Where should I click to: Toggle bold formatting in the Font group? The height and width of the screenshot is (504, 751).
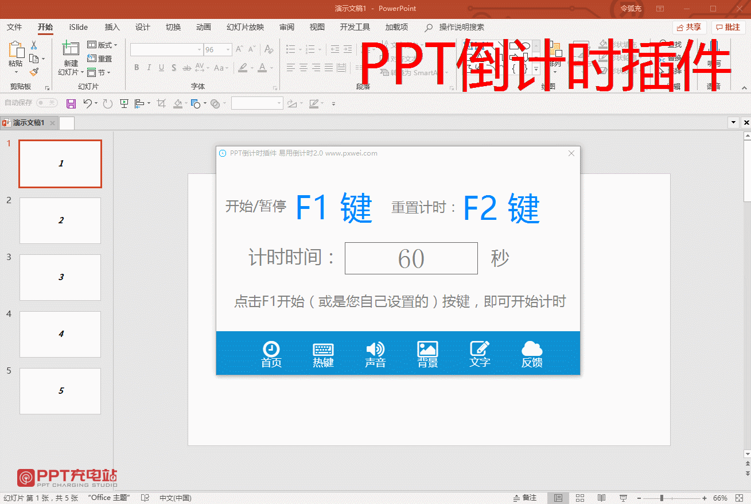pos(137,67)
